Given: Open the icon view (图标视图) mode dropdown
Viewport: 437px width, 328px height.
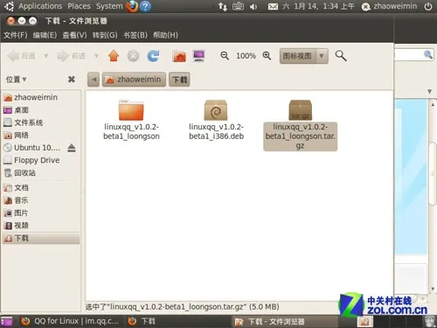Looking at the screenshot, I should pos(304,56).
